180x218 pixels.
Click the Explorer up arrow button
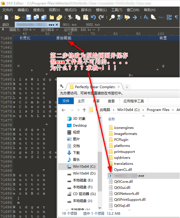pos(84,110)
